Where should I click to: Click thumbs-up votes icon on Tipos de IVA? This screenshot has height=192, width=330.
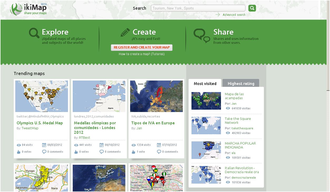133,152
